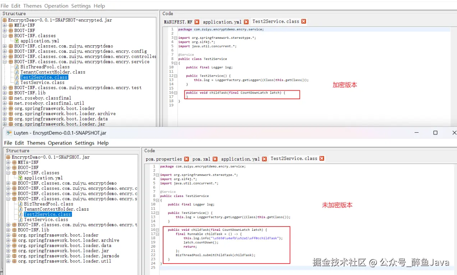Collapse lambda fold on line 17, SNAPSHOT.jar code

157,234
